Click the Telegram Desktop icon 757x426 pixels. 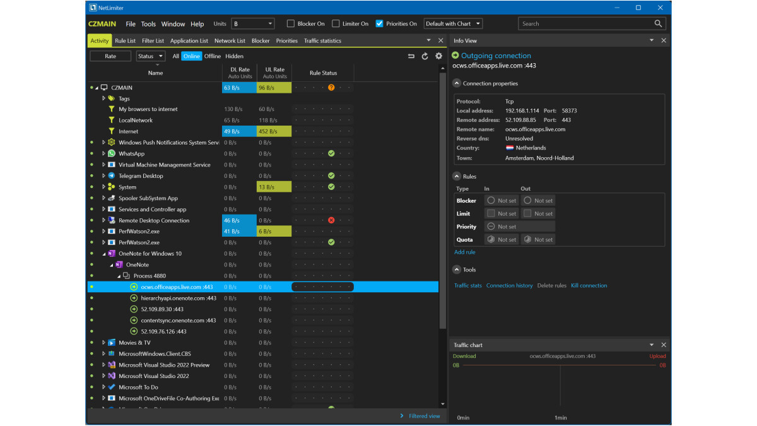coord(112,176)
